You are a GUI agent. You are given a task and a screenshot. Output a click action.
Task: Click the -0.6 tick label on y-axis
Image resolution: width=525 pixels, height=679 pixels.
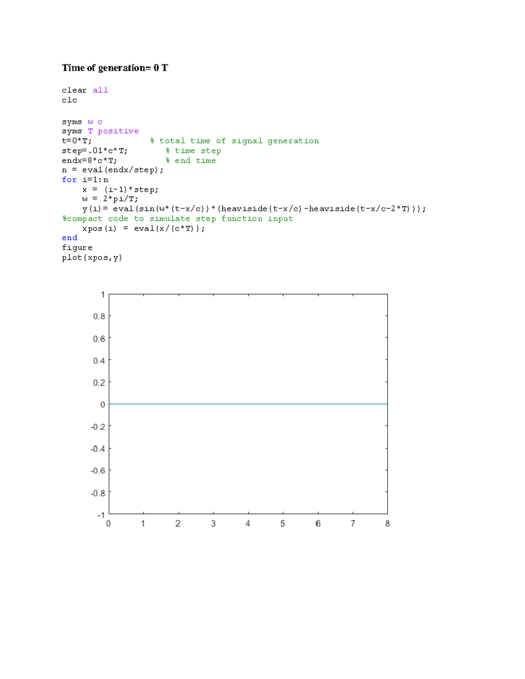pos(98,471)
